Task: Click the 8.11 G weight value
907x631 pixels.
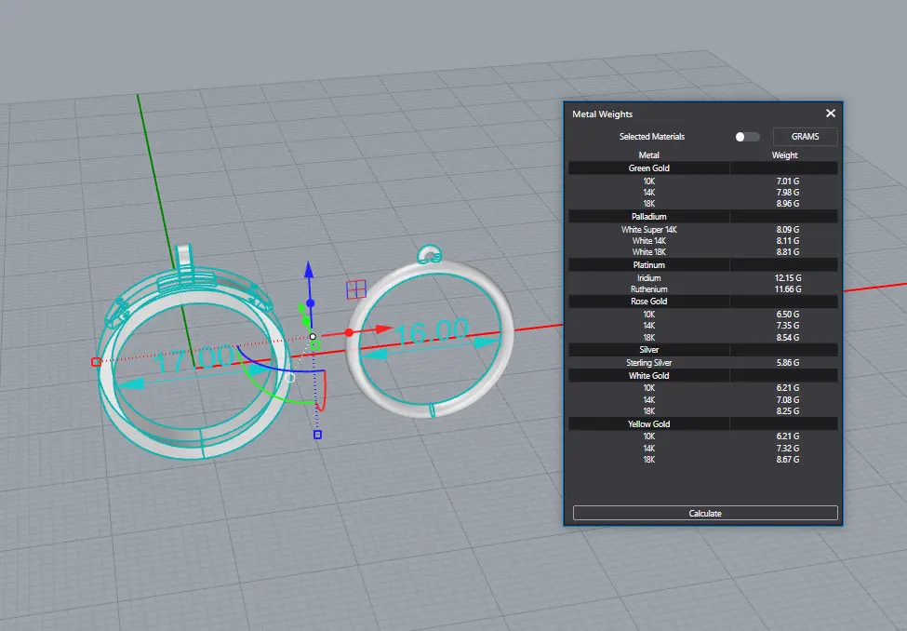Action: [x=788, y=241]
